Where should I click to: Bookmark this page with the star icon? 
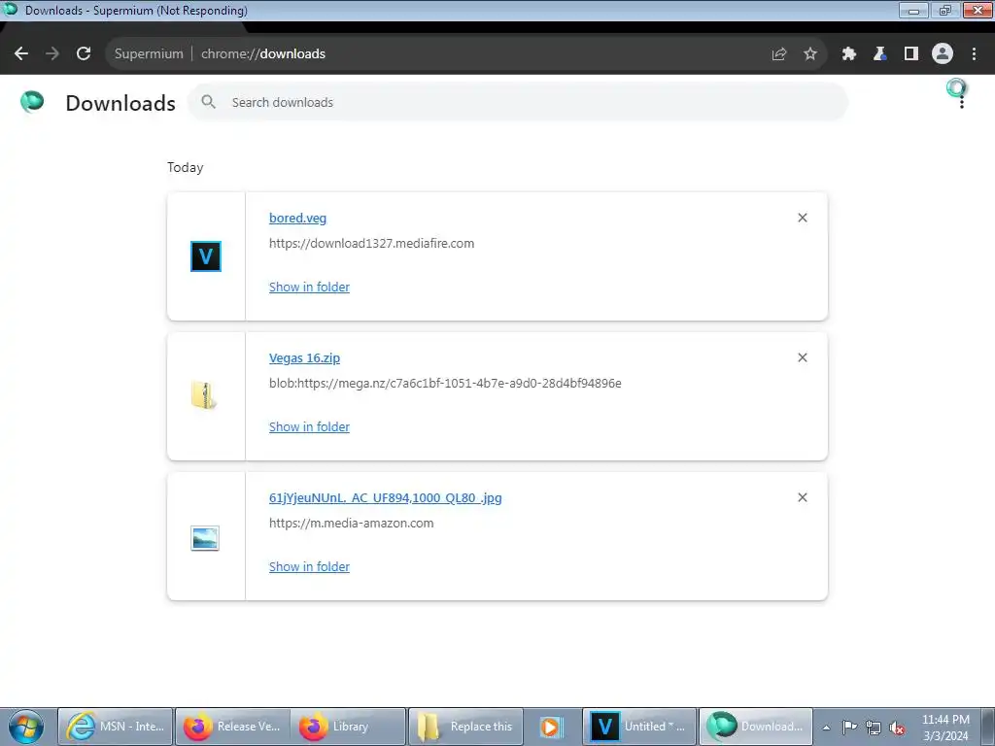[x=810, y=54]
